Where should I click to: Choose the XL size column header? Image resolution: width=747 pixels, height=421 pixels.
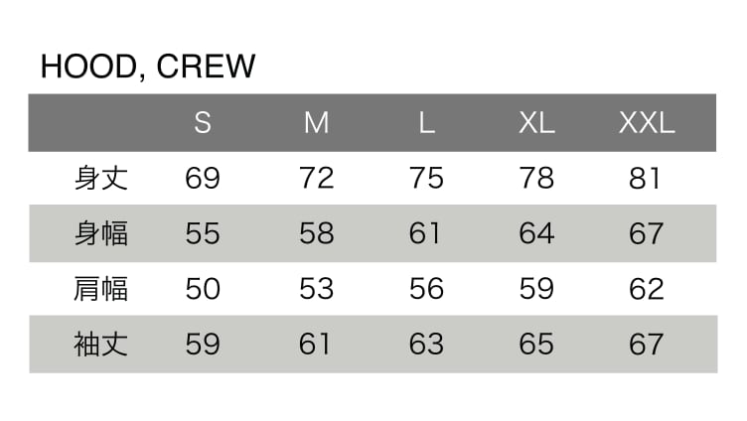click(x=536, y=123)
